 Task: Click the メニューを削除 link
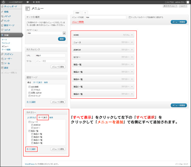78,22
